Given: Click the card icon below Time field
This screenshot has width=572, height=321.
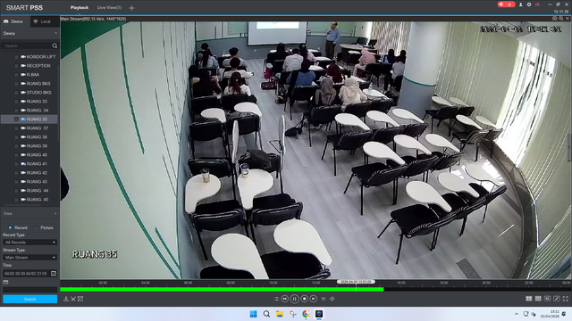Looking at the screenshot, I should [5, 282].
